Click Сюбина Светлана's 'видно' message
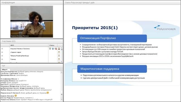This screenshot has width=181, height=102. 12,73
